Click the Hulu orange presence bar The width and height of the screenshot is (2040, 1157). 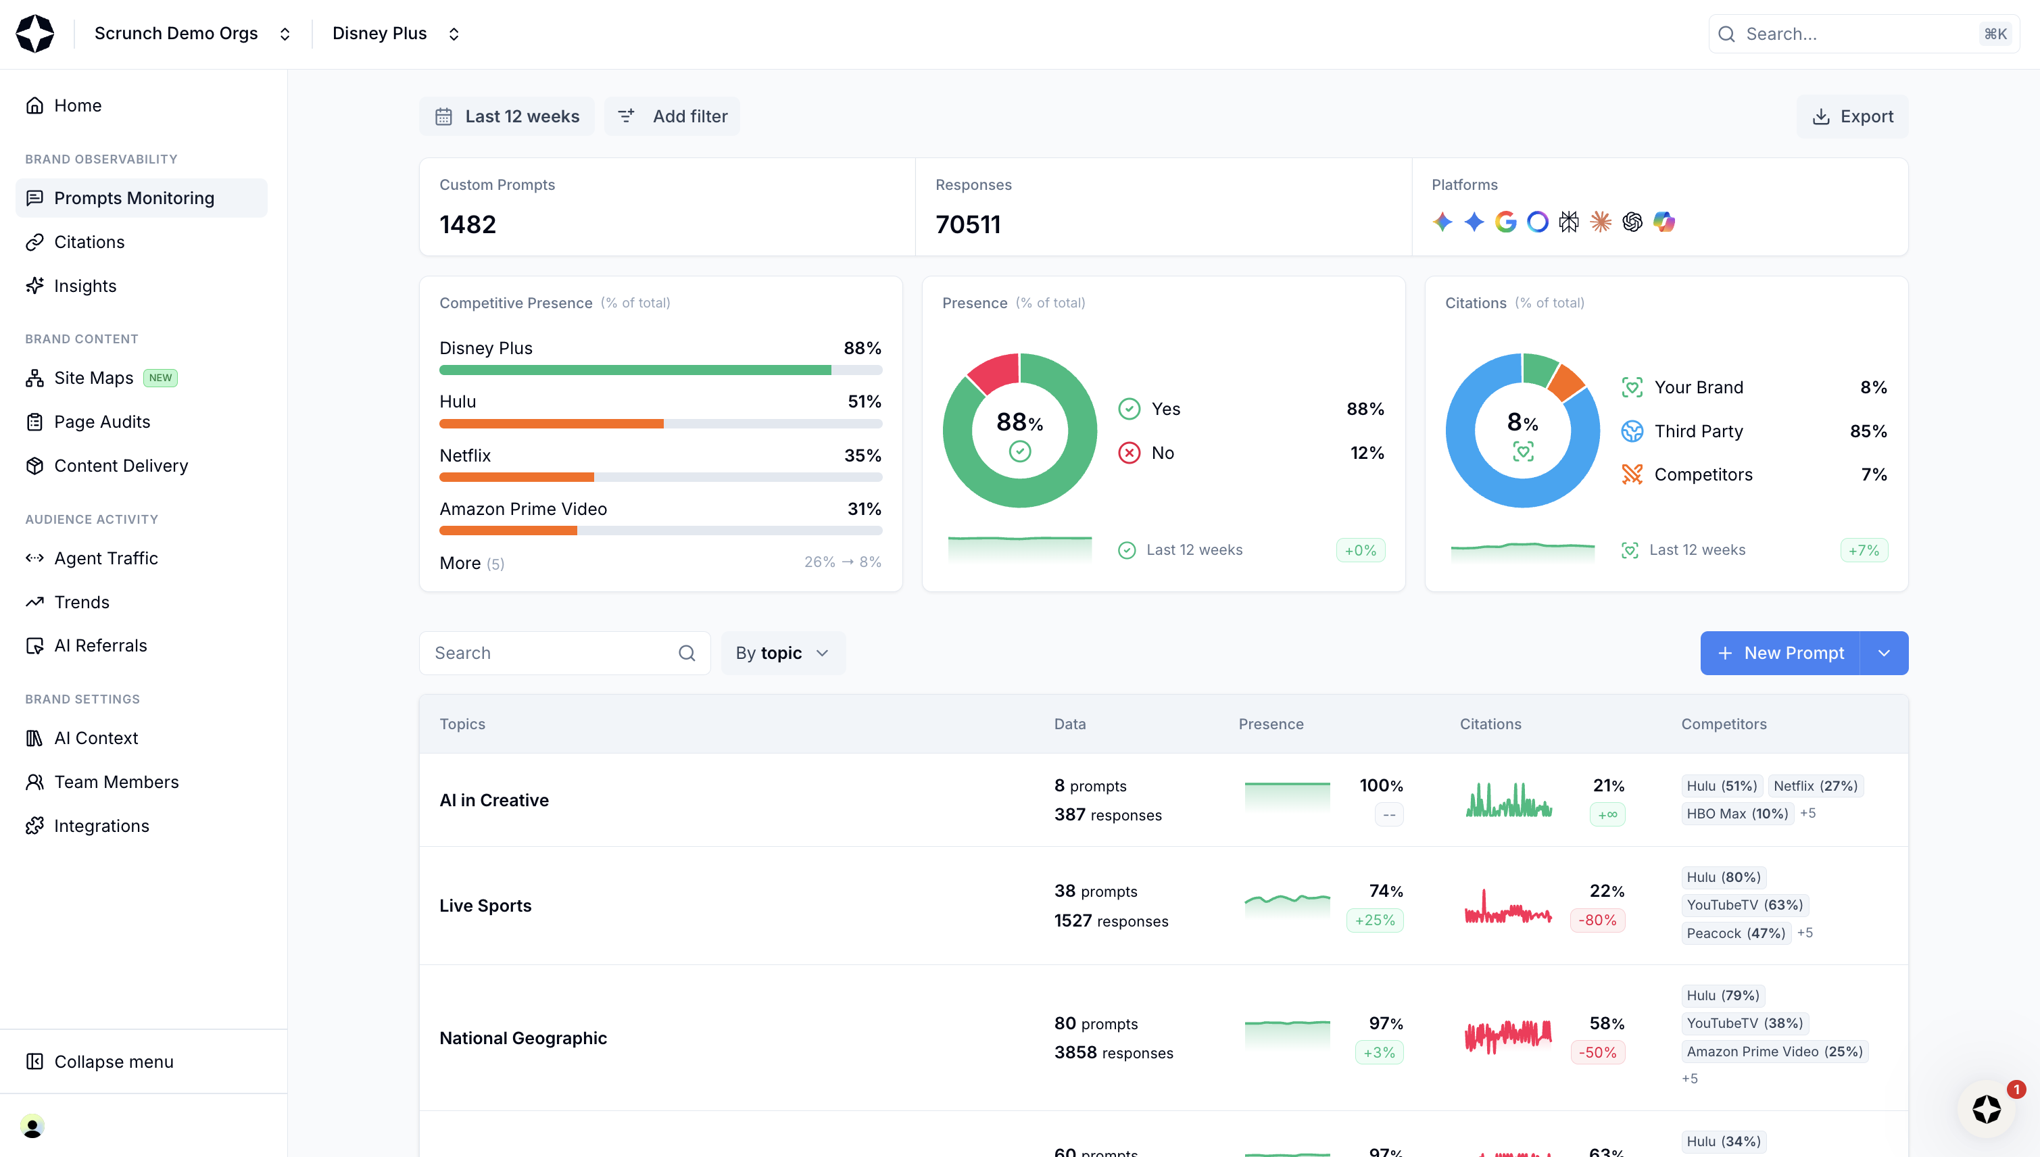tap(551, 424)
